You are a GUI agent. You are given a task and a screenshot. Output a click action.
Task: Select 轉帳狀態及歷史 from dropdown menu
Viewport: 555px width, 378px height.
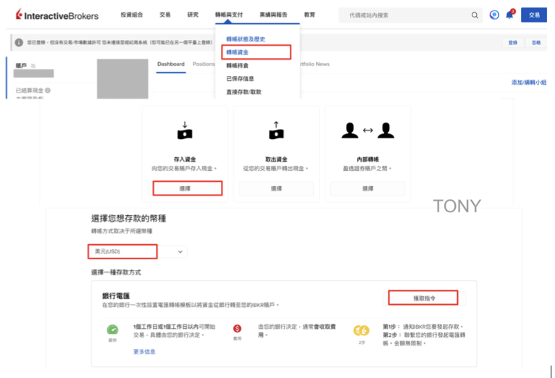246,39
